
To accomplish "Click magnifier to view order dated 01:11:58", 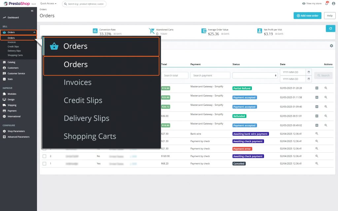I will click(326, 97).
